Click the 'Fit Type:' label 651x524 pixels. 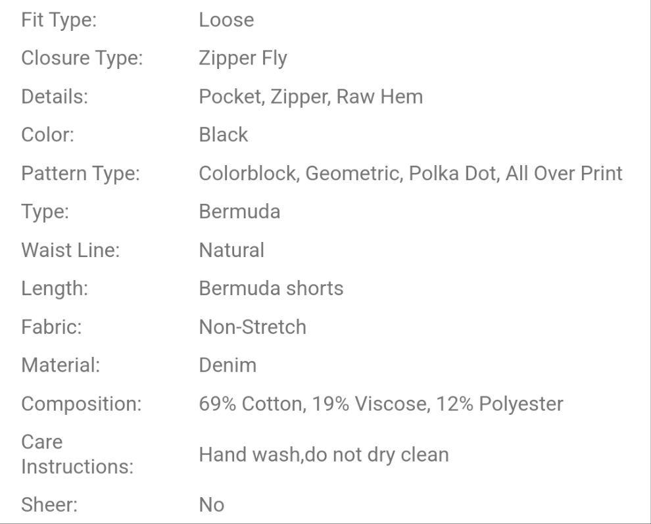pos(59,20)
